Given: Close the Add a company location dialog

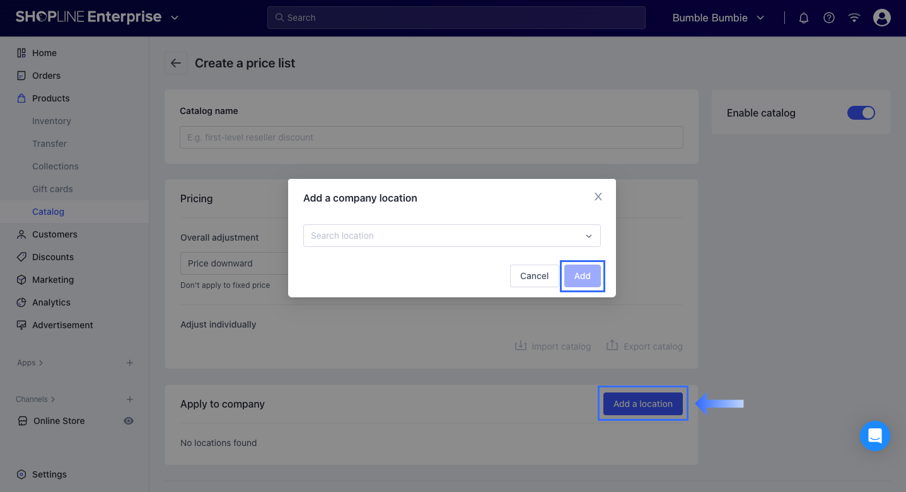Looking at the screenshot, I should [x=598, y=197].
